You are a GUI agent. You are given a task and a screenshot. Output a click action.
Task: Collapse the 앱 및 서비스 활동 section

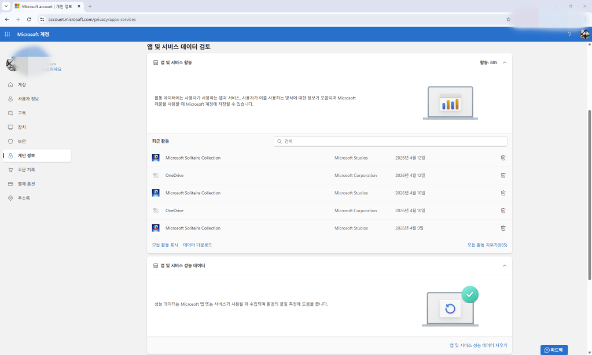[503, 62]
